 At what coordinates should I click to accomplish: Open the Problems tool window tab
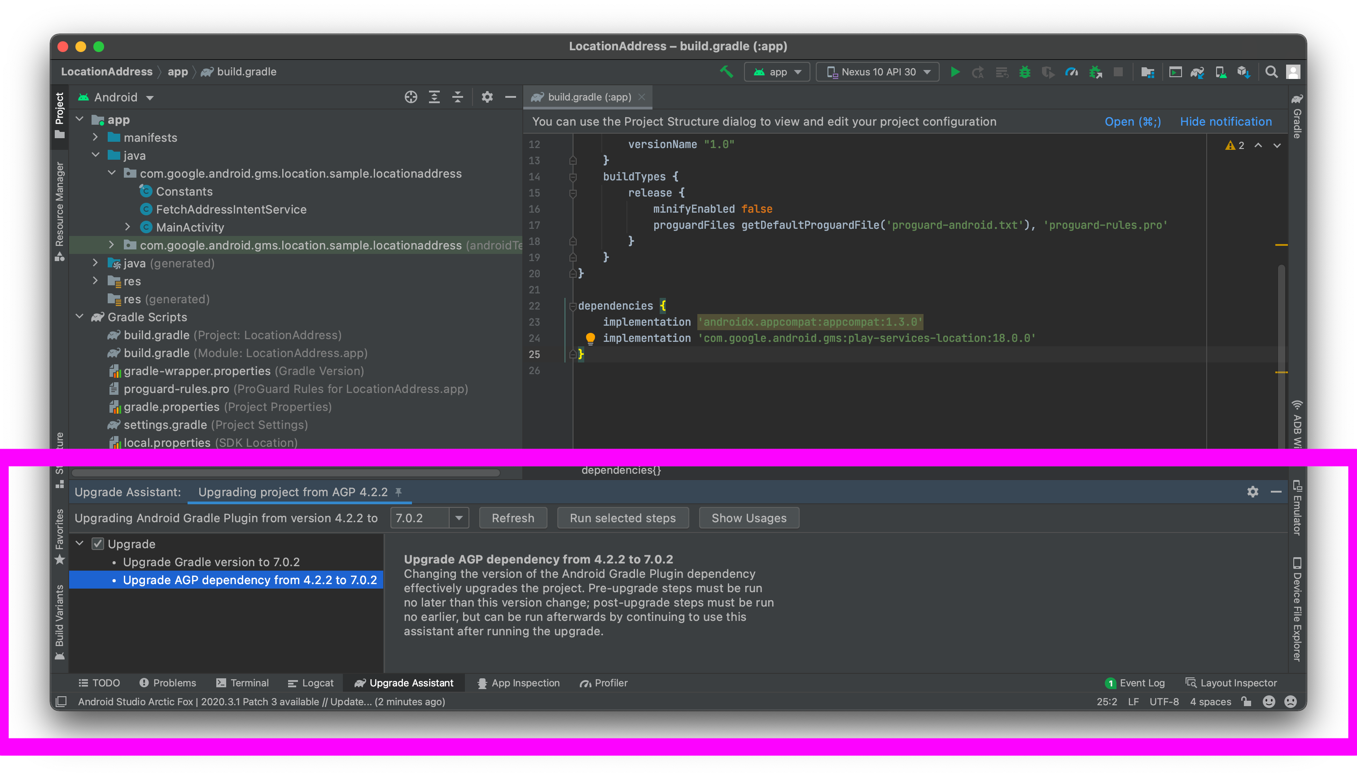click(x=168, y=682)
